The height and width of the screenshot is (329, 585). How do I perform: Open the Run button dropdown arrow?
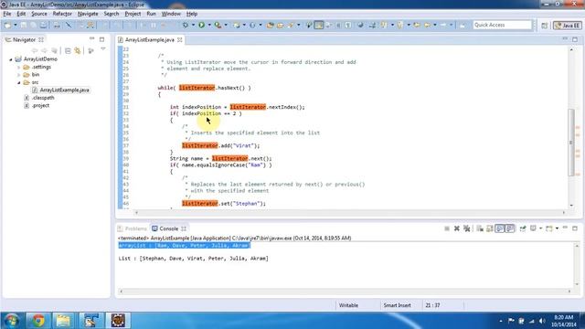pyautogui.click(x=209, y=25)
